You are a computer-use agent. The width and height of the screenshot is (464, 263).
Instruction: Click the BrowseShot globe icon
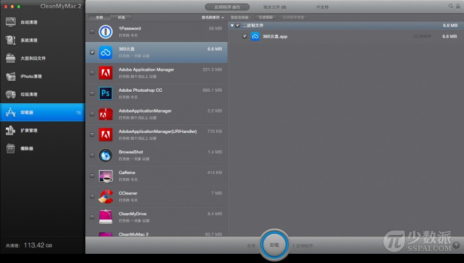[x=106, y=155]
